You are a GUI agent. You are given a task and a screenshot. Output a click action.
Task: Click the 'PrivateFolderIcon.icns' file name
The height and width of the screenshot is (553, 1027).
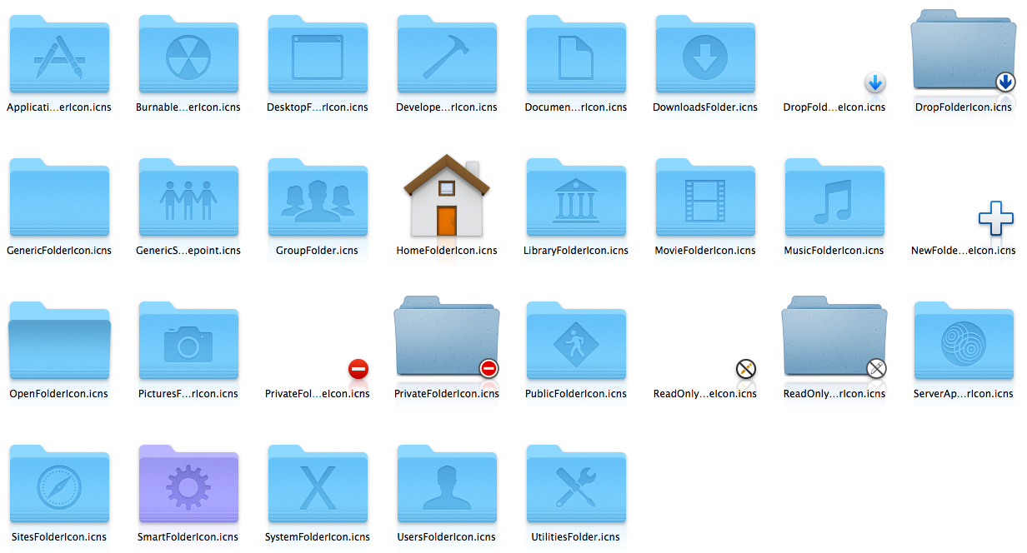coord(447,394)
